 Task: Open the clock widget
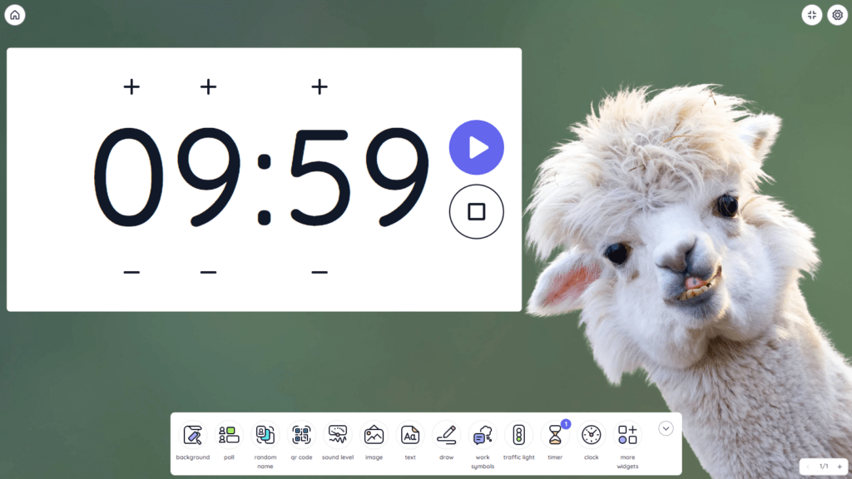(591, 436)
